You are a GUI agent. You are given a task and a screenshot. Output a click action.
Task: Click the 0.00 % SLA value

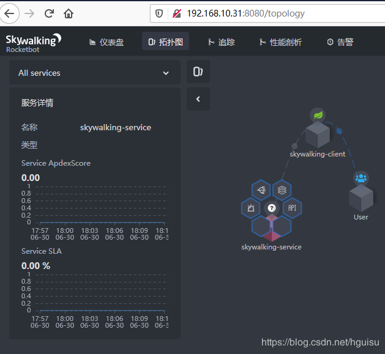pos(36,266)
